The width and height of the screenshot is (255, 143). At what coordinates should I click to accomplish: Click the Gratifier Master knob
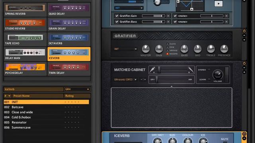tap(146, 49)
